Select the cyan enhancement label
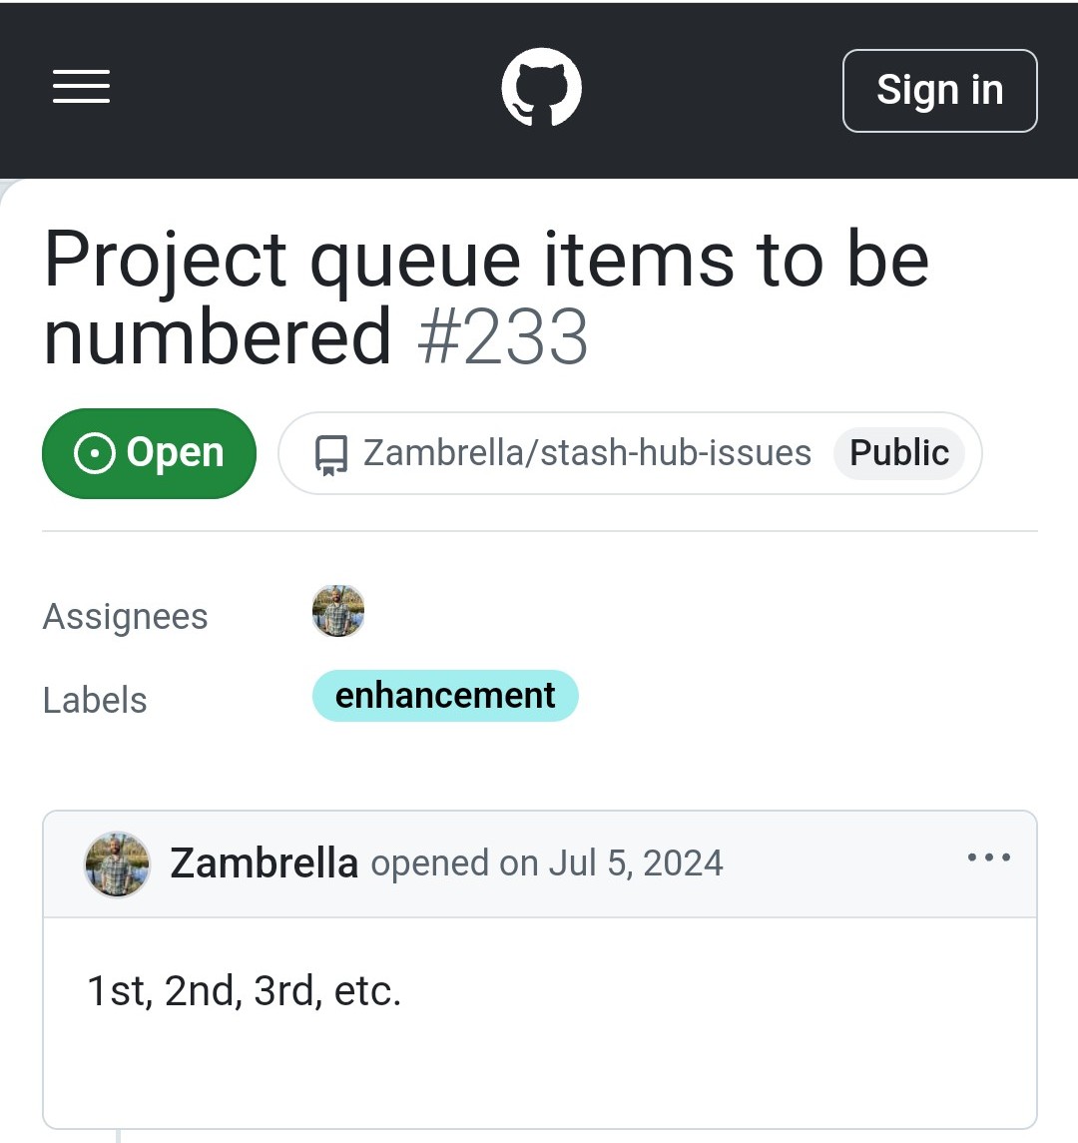This screenshot has width=1078, height=1143. 445,696
